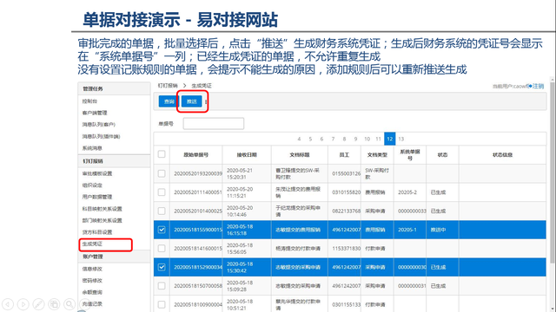Check the row 20200520111400051 checkbox
This screenshot has height=312, width=556.
tap(162, 192)
